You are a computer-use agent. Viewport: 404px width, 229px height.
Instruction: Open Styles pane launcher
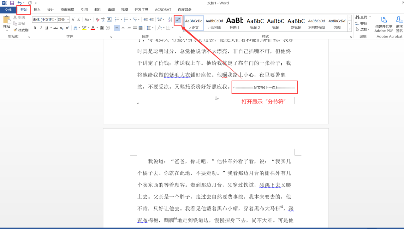click(351, 37)
